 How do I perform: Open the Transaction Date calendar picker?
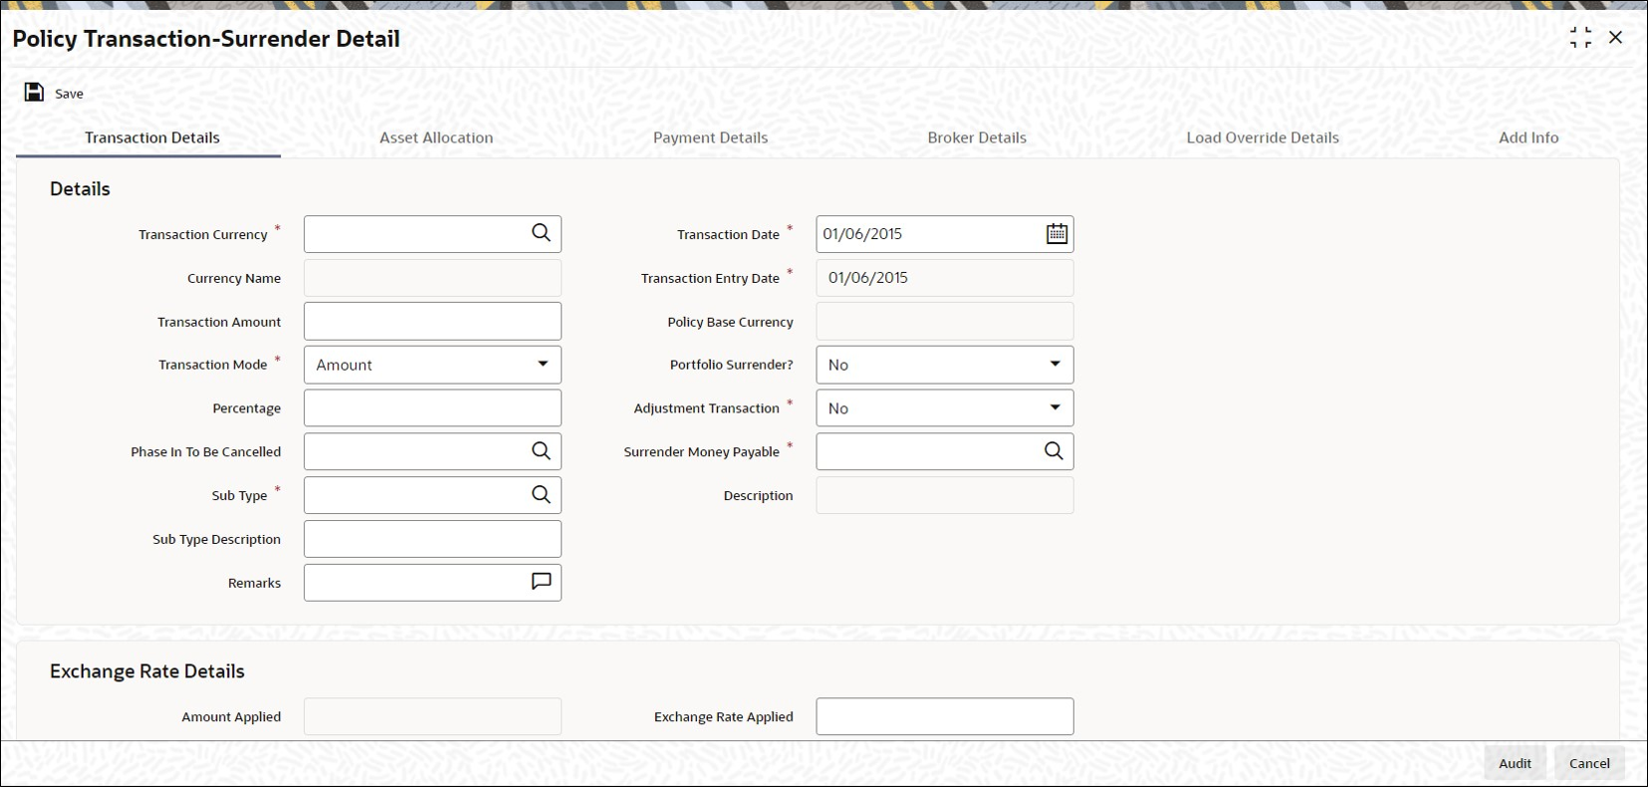tap(1057, 234)
